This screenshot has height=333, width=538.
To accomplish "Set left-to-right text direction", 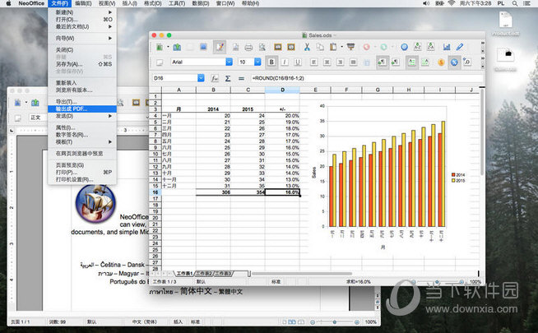I will pyautogui.click(x=382, y=62).
